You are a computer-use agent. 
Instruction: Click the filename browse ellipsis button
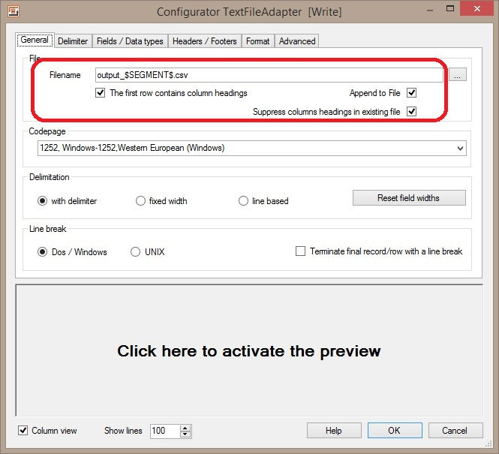pos(458,75)
